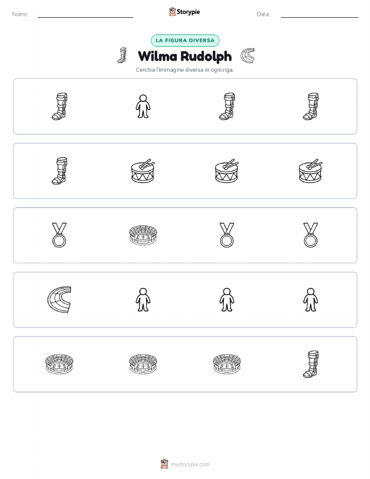The height and width of the screenshot is (479, 370).
Task: Select the middle stadium in the bottom row
Action: pos(143,364)
